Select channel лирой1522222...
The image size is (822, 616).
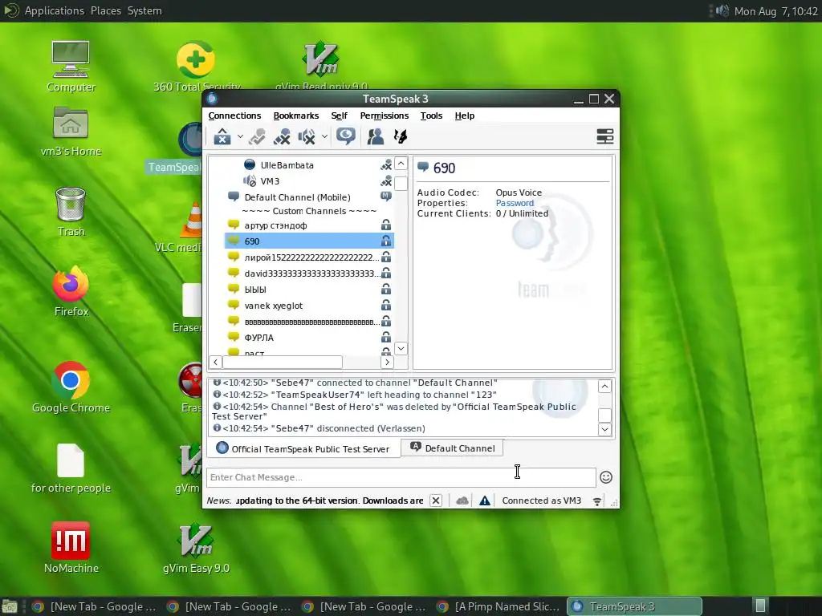pyautogui.click(x=312, y=257)
